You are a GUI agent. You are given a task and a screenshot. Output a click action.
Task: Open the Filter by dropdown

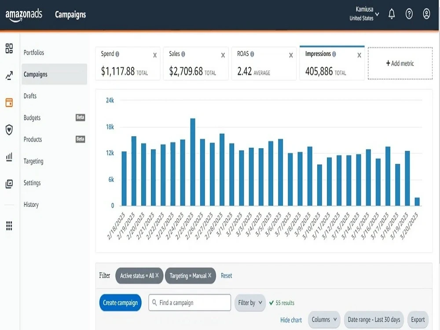coord(250,303)
